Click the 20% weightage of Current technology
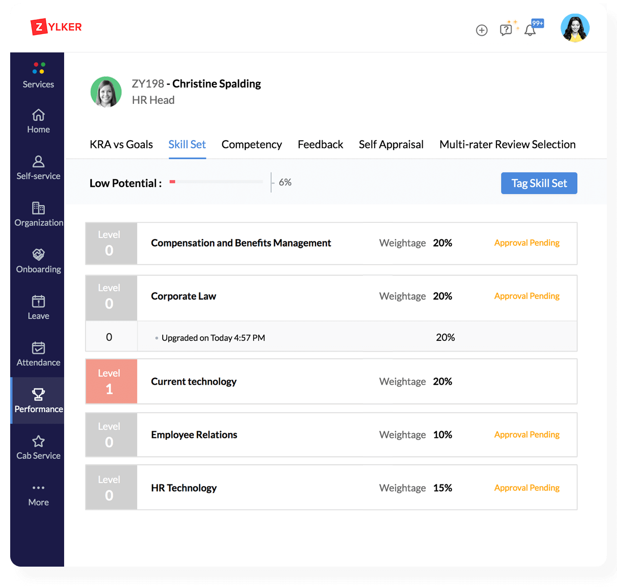This screenshot has height=588, width=617. 443,382
